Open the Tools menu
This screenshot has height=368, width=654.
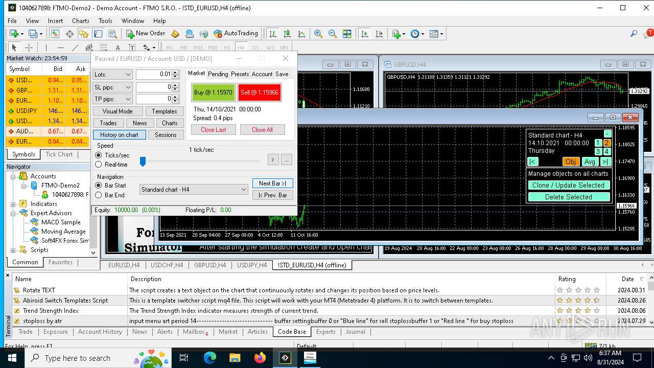tap(105, 21)
